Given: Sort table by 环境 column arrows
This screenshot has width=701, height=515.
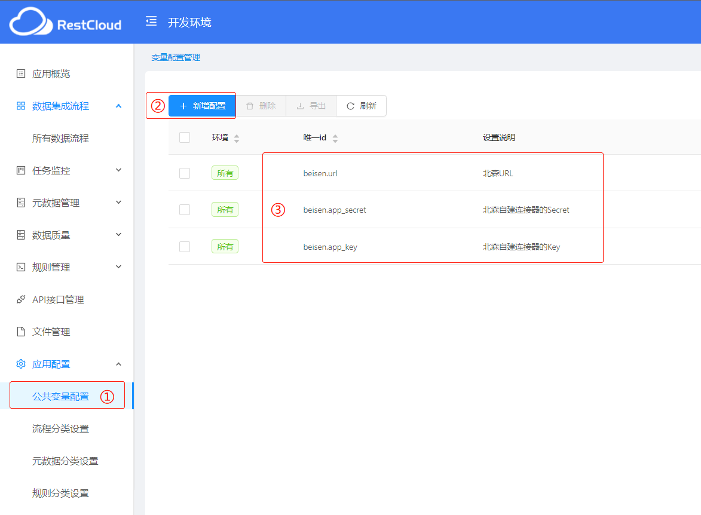Looking at the screenshot, I should click(237, 138).
